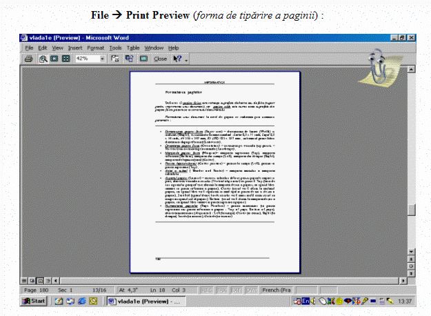This screenshot has width=431, height=316.
Task: Click the Page 180 status entry
Action: [x=37, y=290]
